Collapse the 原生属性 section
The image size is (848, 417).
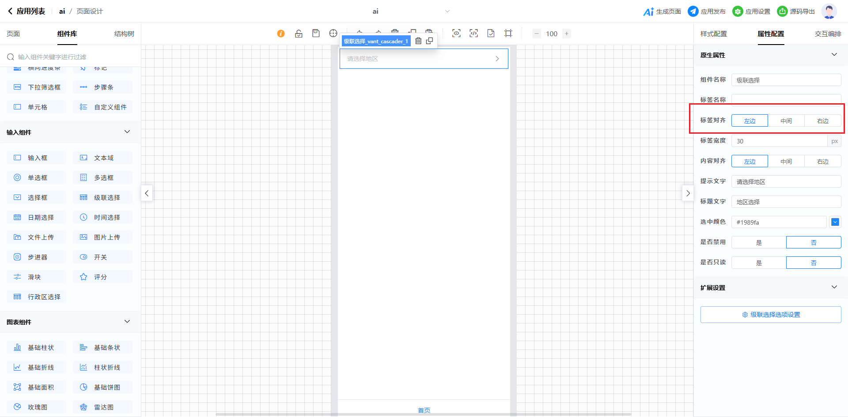pos(834,55)
